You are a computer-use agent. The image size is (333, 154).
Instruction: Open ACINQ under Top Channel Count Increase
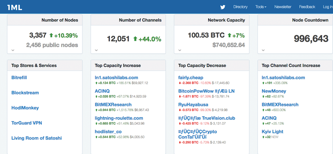269,118
